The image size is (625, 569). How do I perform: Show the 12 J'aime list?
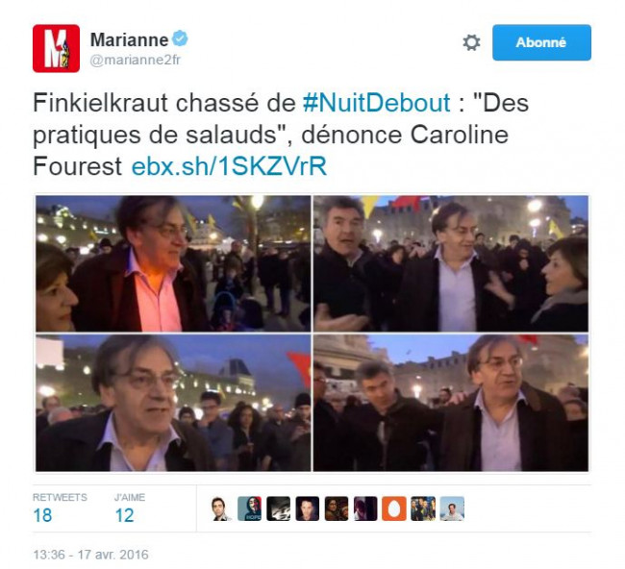pyautogui.click(x=130, y=508)
